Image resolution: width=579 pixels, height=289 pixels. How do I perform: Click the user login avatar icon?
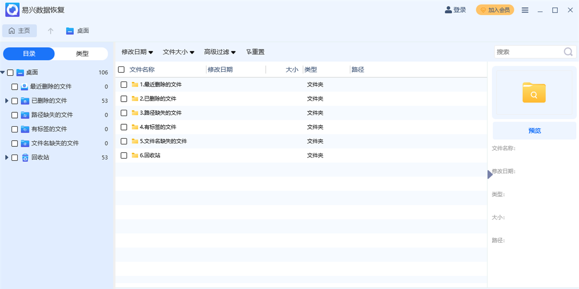(448, 10)
